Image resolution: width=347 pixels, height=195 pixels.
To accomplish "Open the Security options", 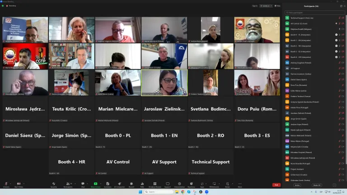I will 54,185.
